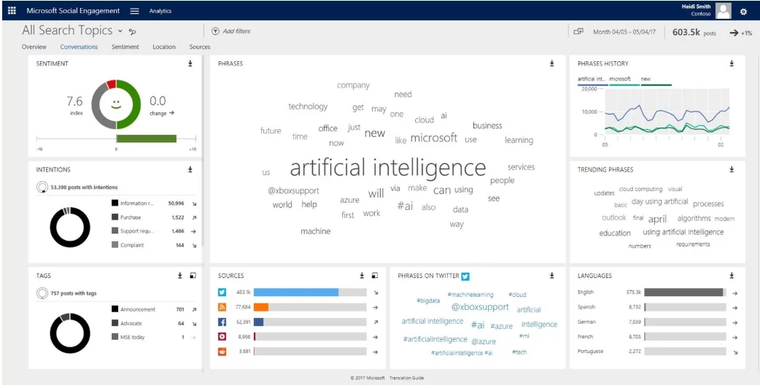Screen dimensions: 760x388
Task: Click the Spanish language row
Action: coord(658,307)
